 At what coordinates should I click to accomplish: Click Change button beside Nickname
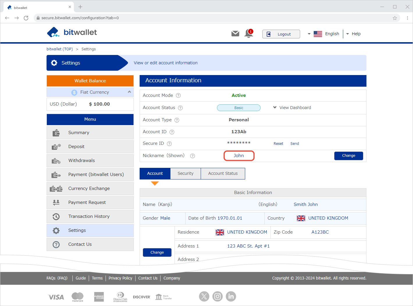tap(348, 156)
